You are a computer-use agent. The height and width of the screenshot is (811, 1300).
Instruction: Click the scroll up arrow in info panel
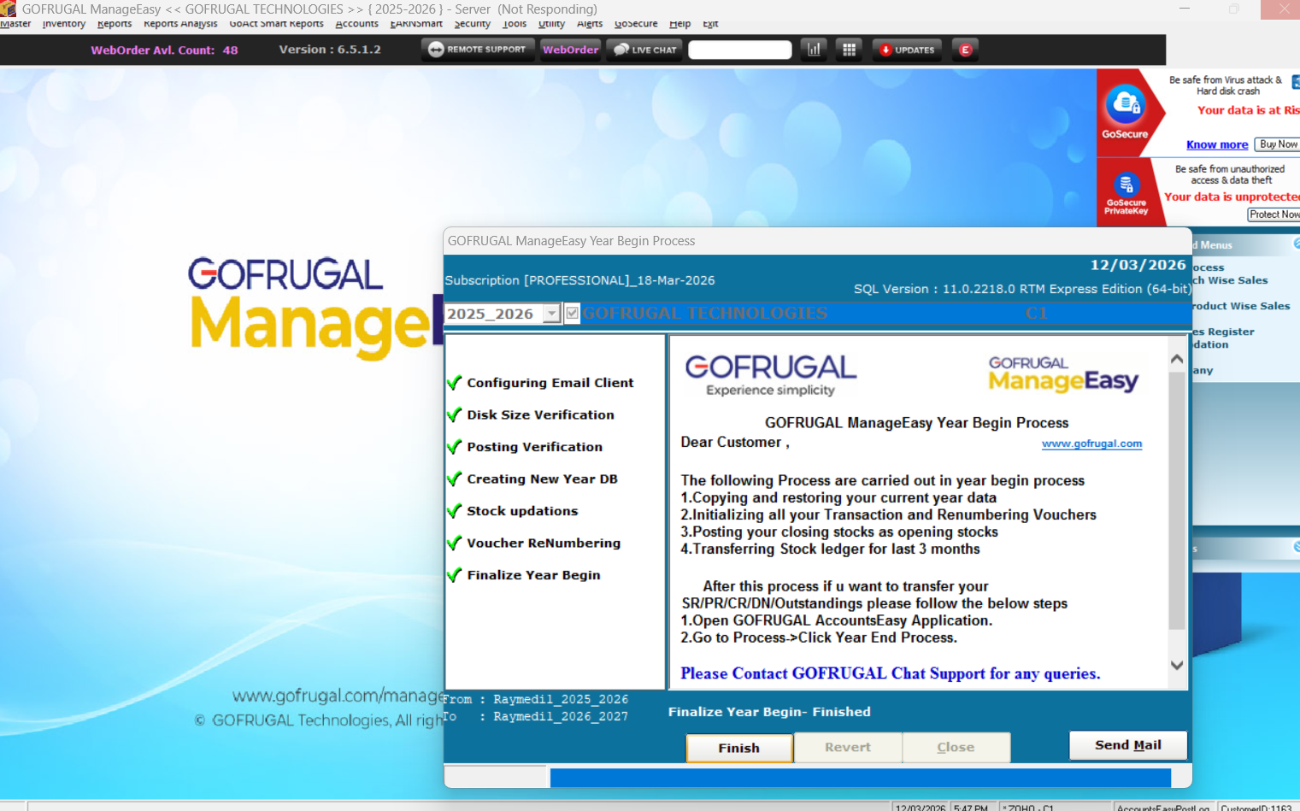(x=1177, y=360)
